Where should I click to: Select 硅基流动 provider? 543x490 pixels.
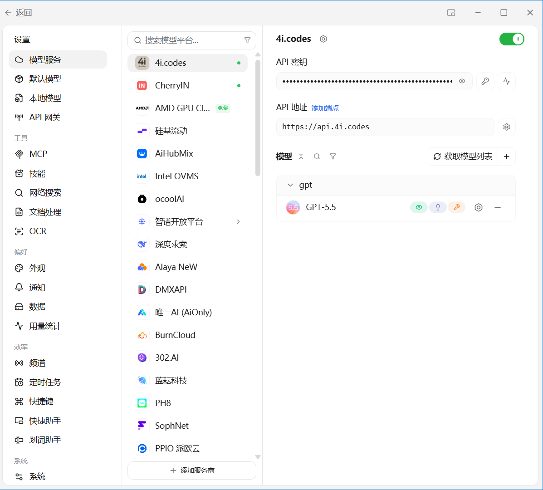click(187, 131)
